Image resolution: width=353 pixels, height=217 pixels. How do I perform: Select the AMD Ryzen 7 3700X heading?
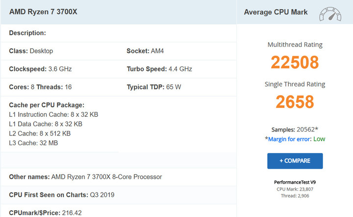click(x=43, y=12)
